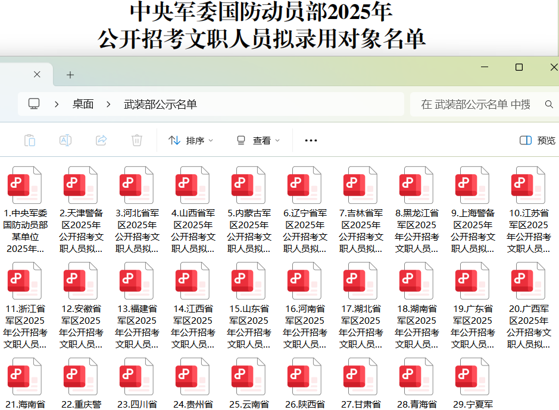Select file 1.中央军委国防动员部某单位2025年

click(25, 209)
